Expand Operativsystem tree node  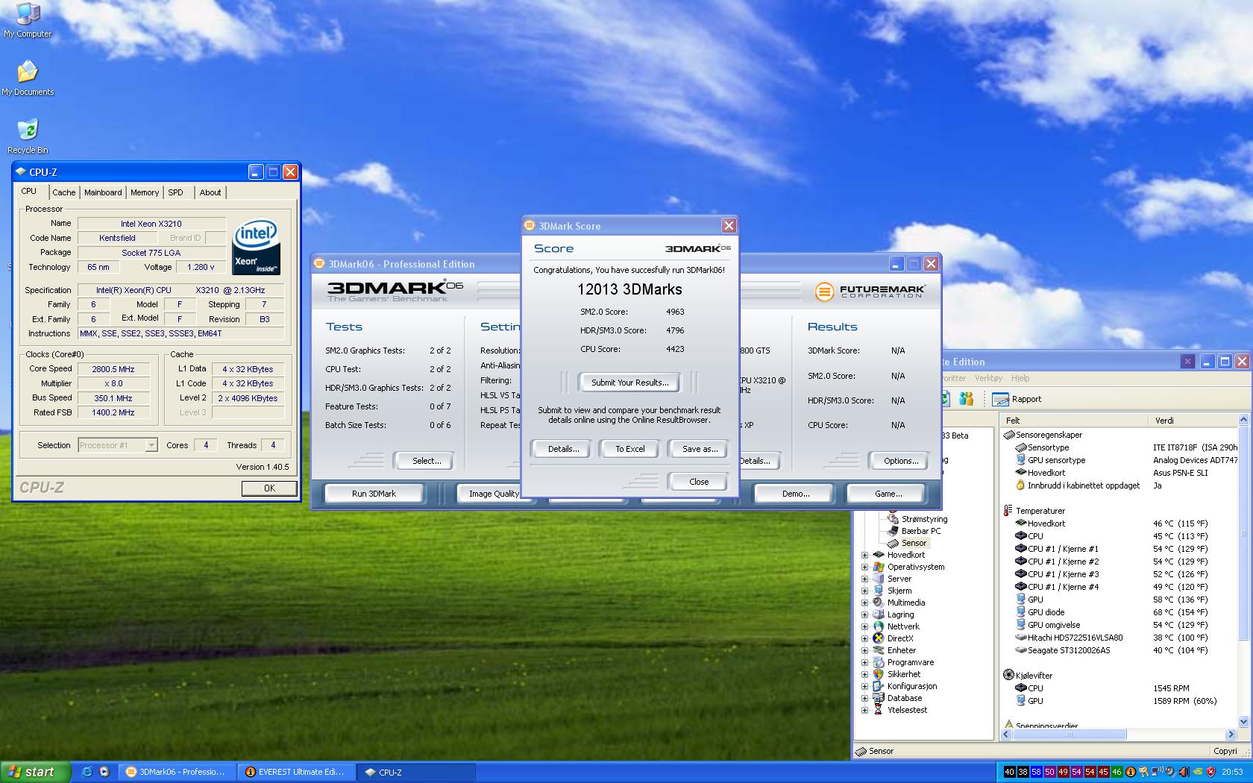[x=864, y=567]
